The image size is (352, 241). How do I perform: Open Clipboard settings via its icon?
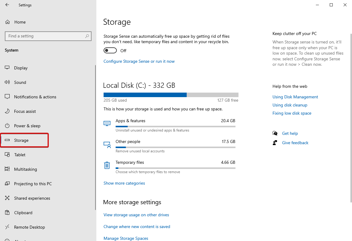click(7, 212)
